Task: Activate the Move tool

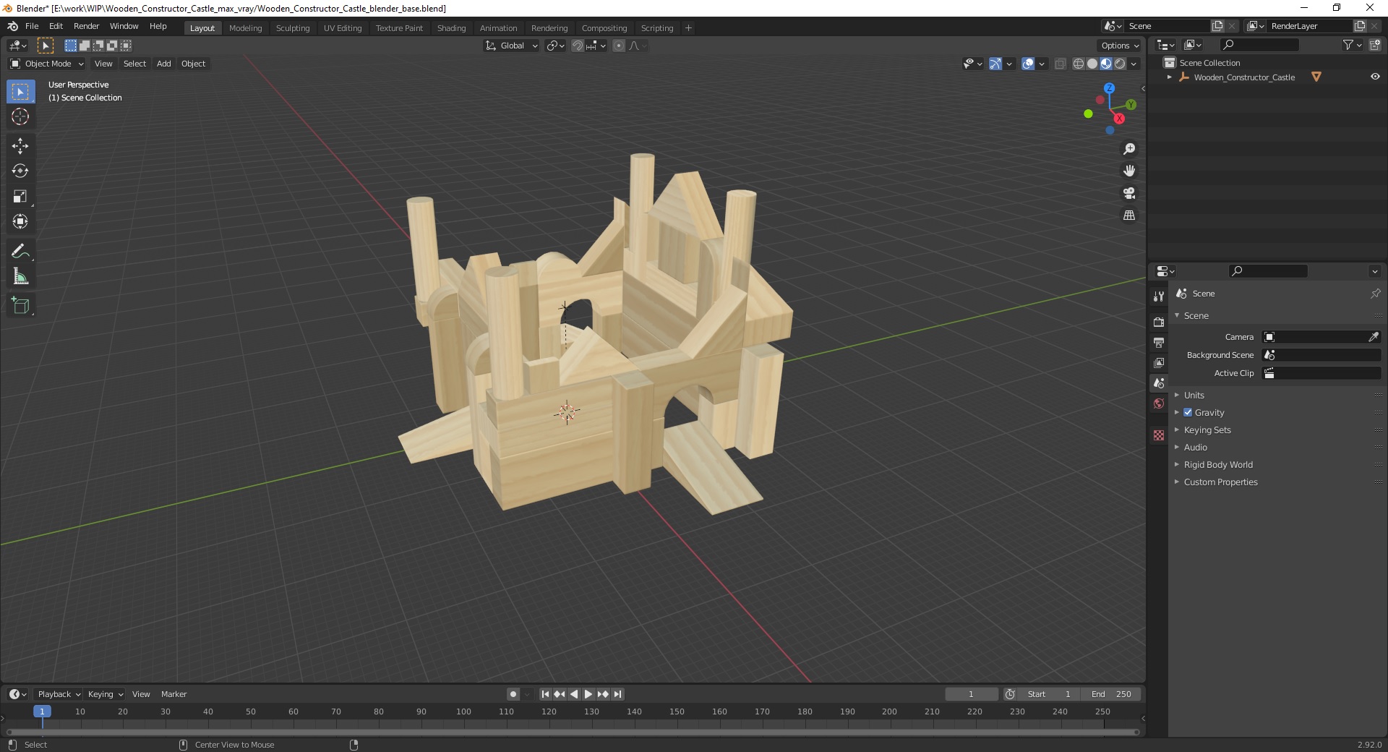Action: [x=20, y=145]
